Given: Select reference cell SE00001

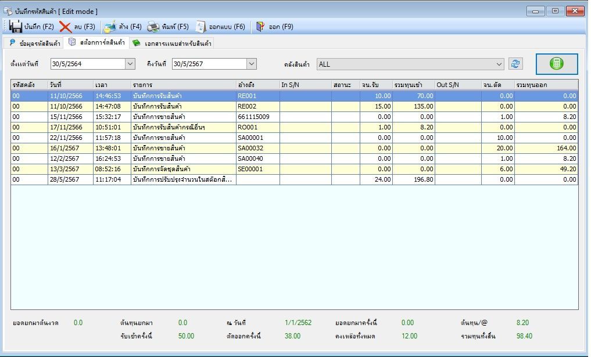Looking at the screenshot, I should pyautogui.click(x=258, y=169).
